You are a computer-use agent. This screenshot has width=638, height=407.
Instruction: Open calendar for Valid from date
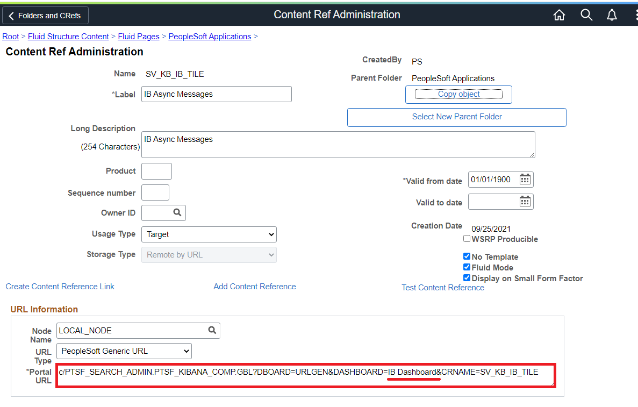(x=525, y=180)
